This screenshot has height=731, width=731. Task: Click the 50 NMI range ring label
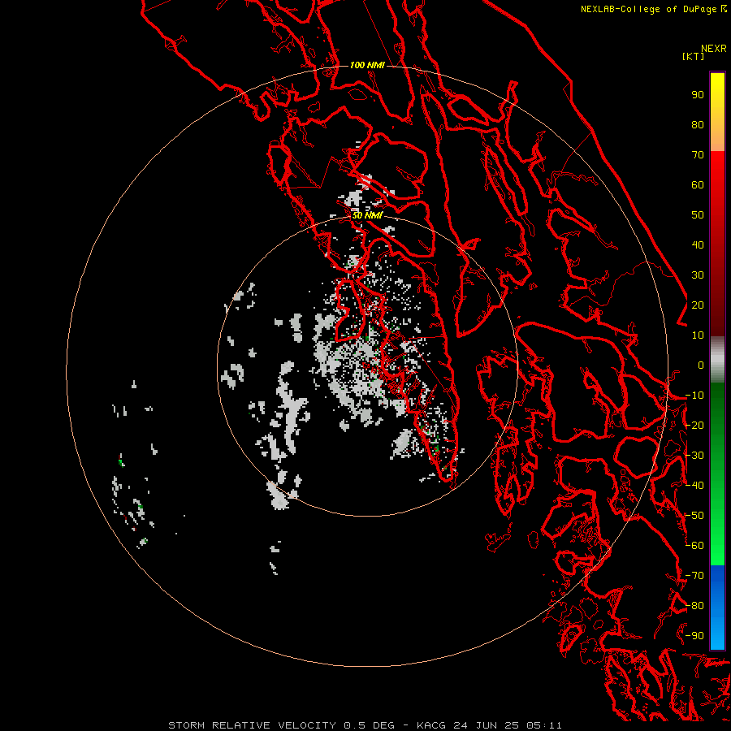tap(367, 215)
